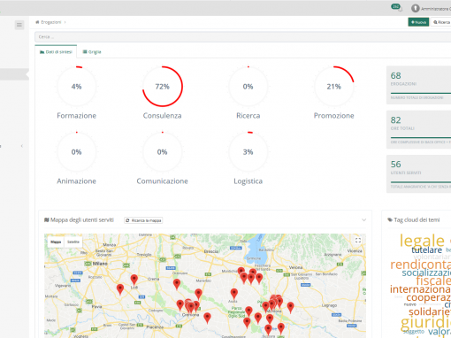
Task: Click the 'tutelare' tag in the cloud
Action: pos(426,250)
